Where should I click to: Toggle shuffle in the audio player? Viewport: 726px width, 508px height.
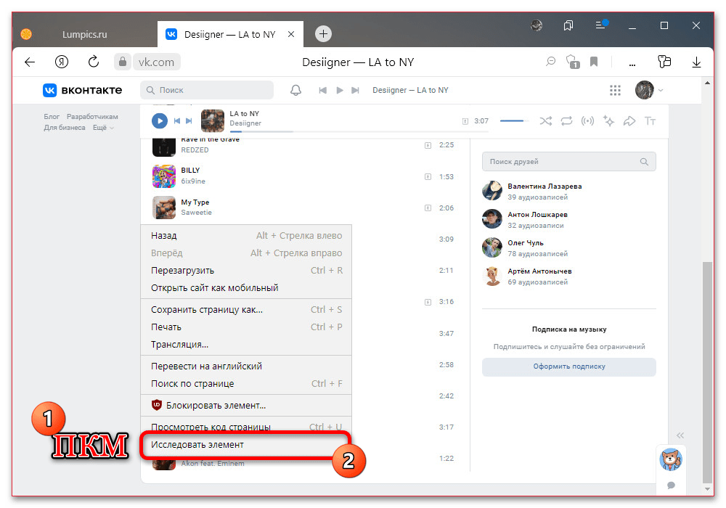coord(546,121)
